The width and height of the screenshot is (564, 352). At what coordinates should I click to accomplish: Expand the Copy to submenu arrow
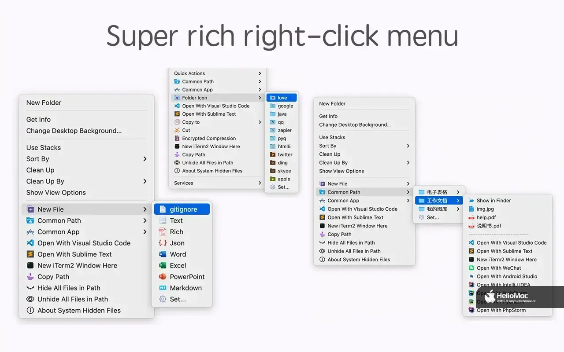click(260, 122)
